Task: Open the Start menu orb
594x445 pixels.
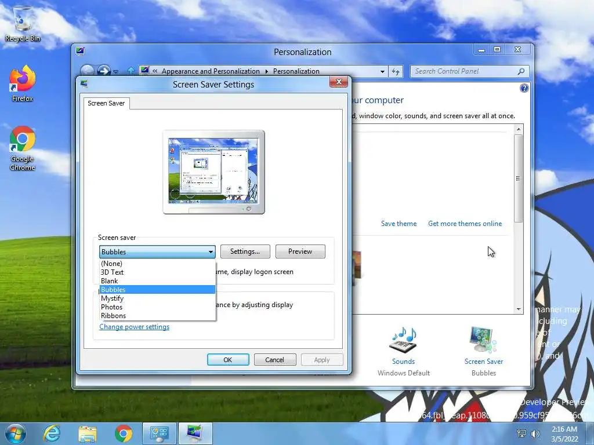Action: pos(16,433)
